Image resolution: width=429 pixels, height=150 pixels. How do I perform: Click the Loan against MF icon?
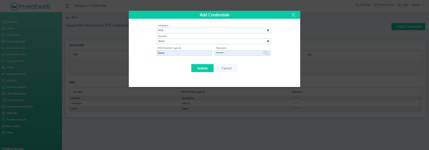click(3, 61)
